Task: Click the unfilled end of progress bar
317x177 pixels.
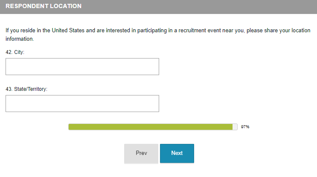Action: (235, 127)
